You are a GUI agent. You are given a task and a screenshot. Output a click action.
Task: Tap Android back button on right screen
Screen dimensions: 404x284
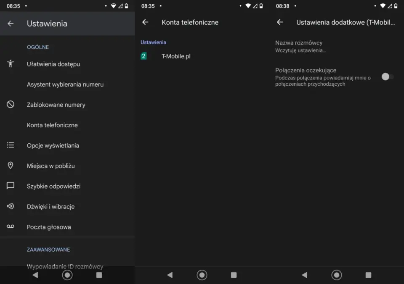305,275
